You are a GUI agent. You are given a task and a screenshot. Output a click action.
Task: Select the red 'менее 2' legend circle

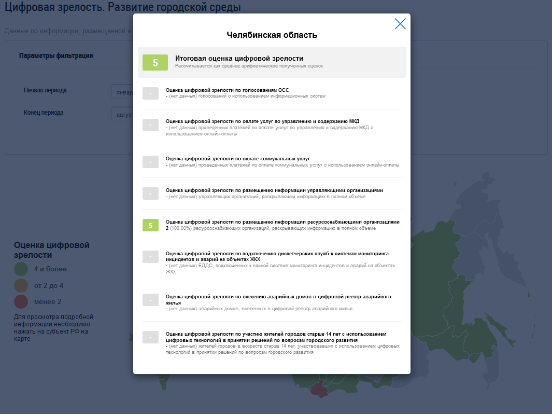click(21, 301)
